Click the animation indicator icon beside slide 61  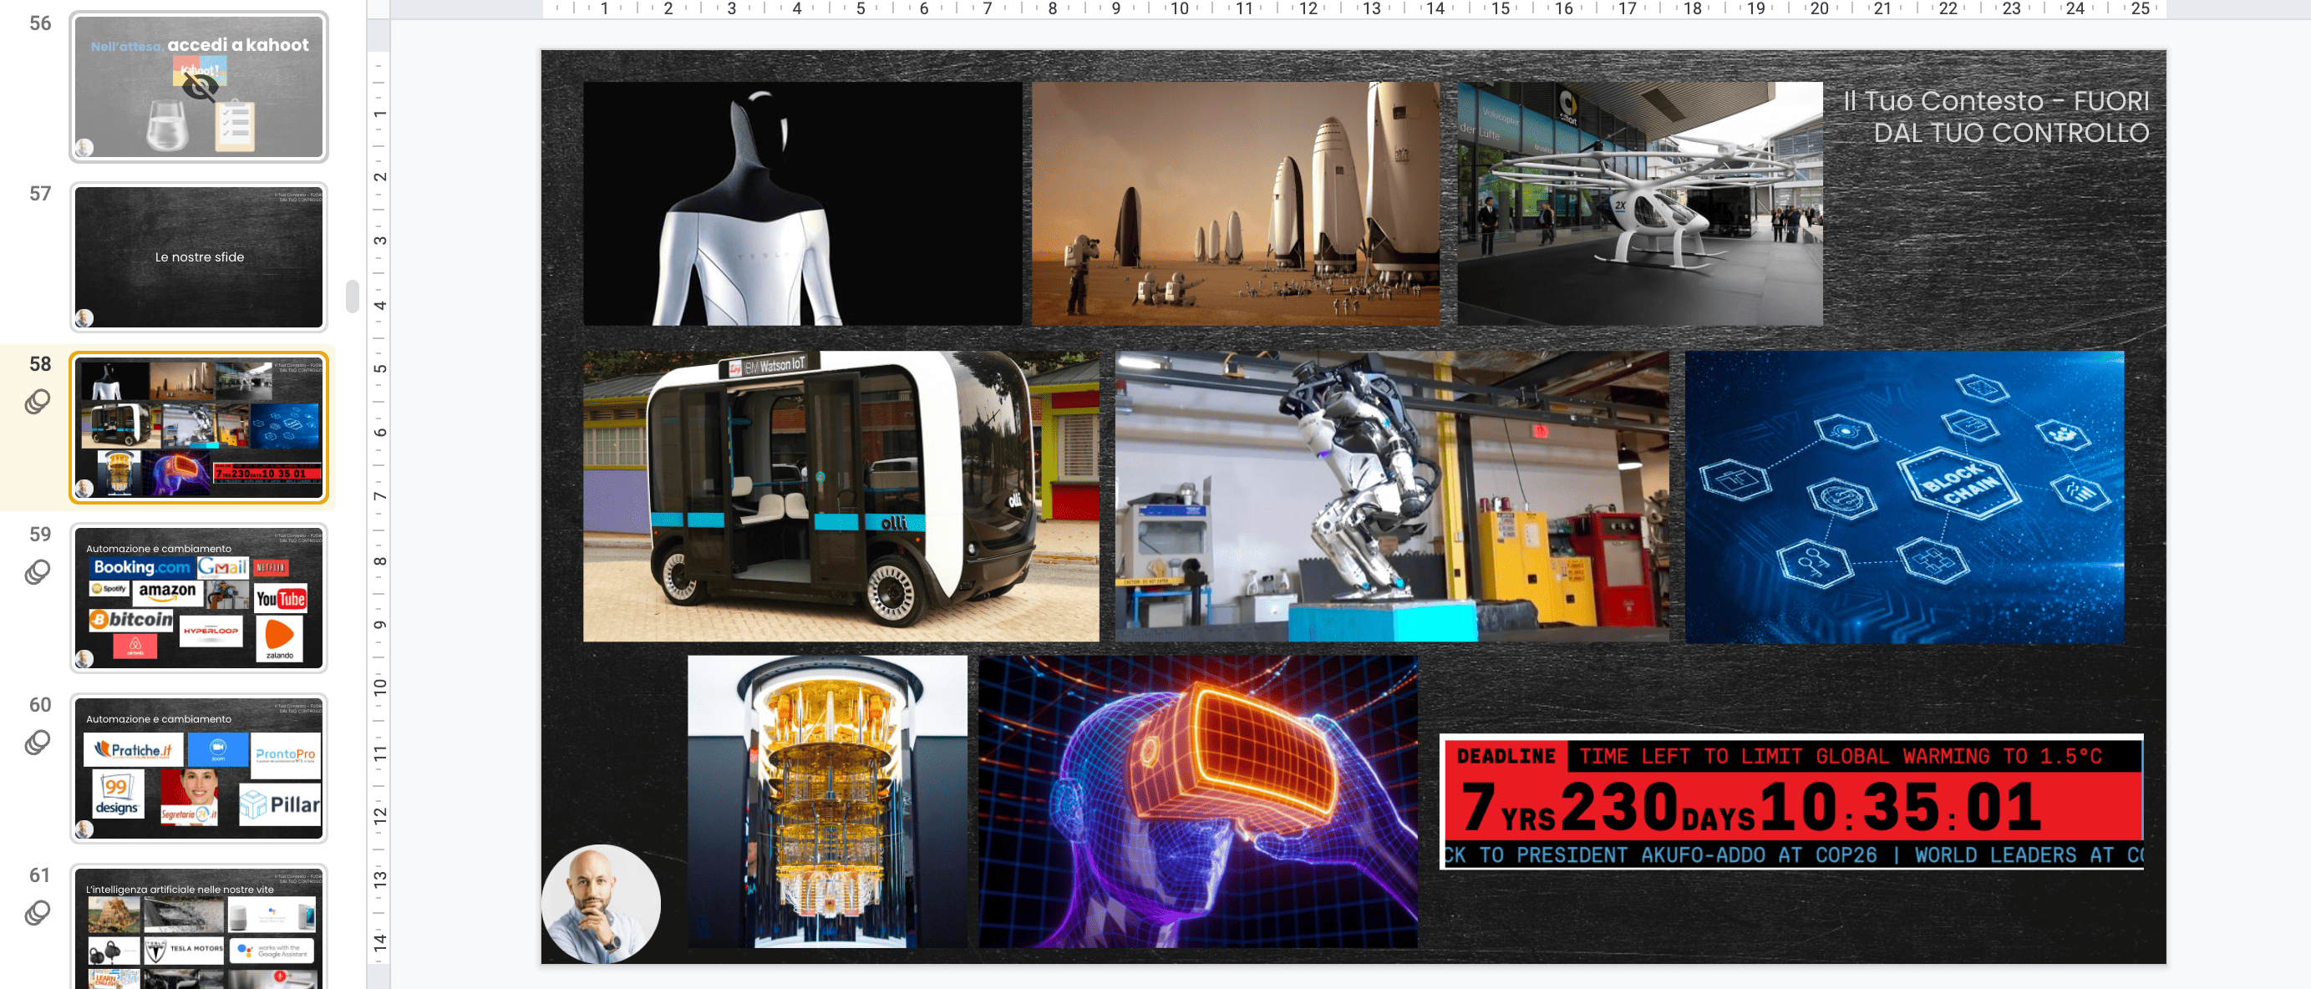(37, 913)
